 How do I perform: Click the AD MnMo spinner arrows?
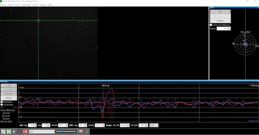tap(66, 125)
